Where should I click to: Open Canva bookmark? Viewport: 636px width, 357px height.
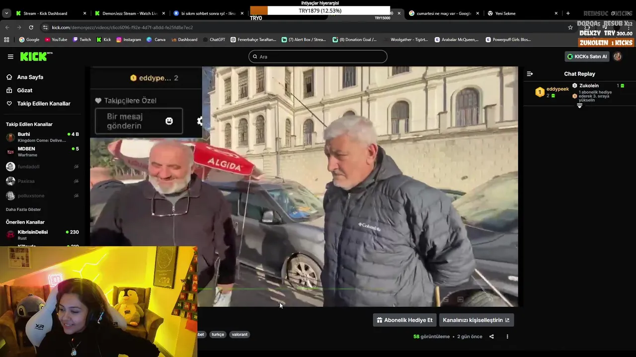click(x=156, y=40)
